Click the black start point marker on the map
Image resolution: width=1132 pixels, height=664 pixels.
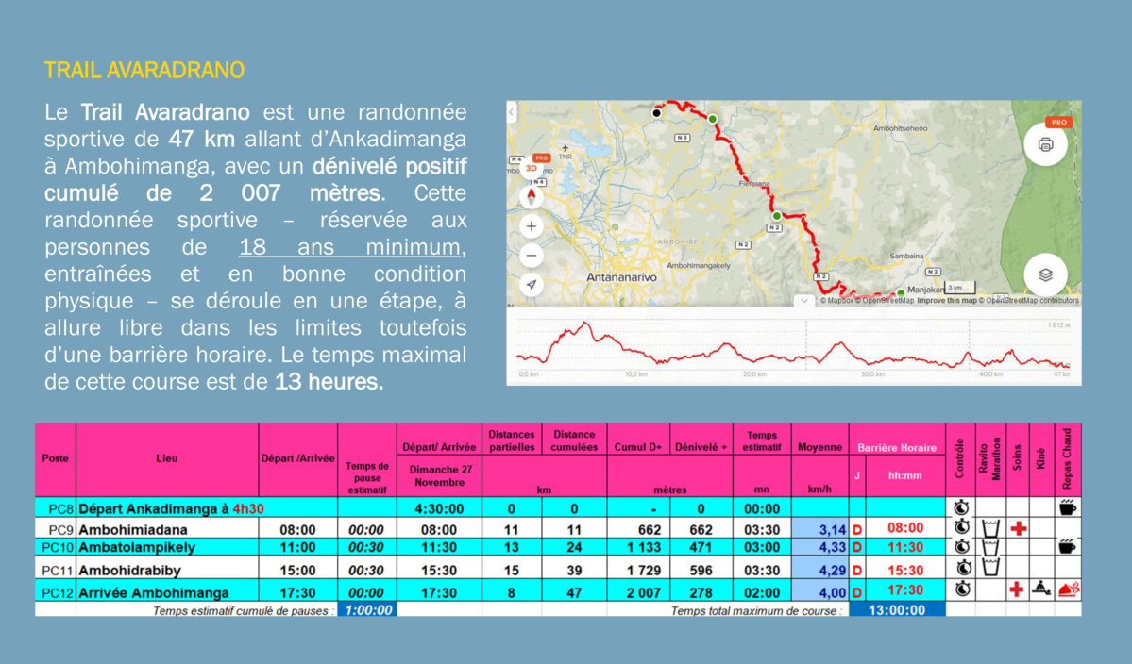(x=657, y=113)
